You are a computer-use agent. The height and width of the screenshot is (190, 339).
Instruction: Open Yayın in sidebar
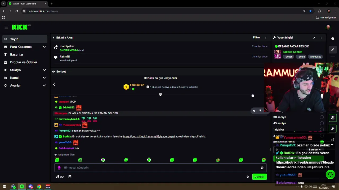coord(25,39)
